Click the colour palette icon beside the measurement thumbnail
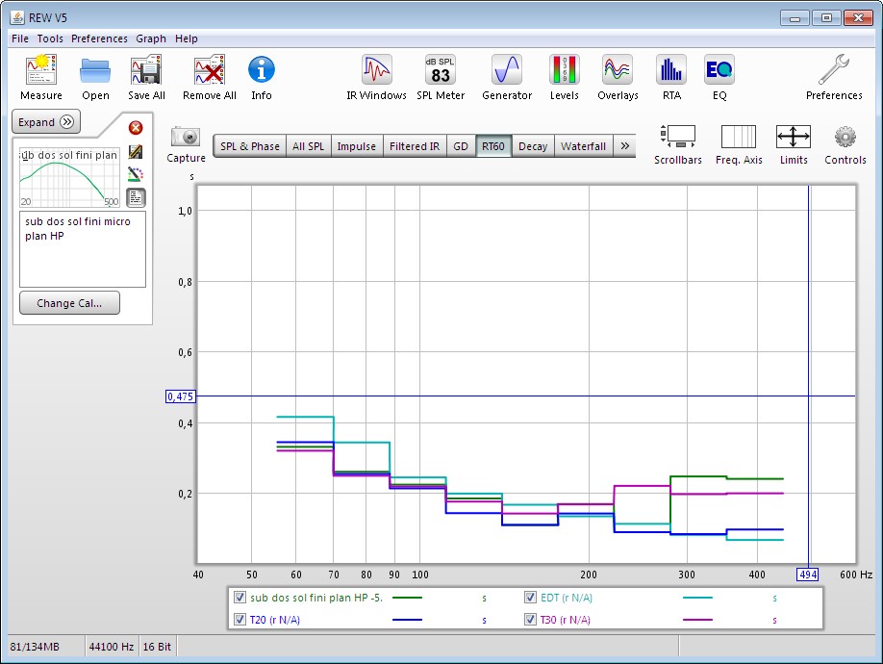The height and width of the screenshot is (664, 883). point(136,174)
